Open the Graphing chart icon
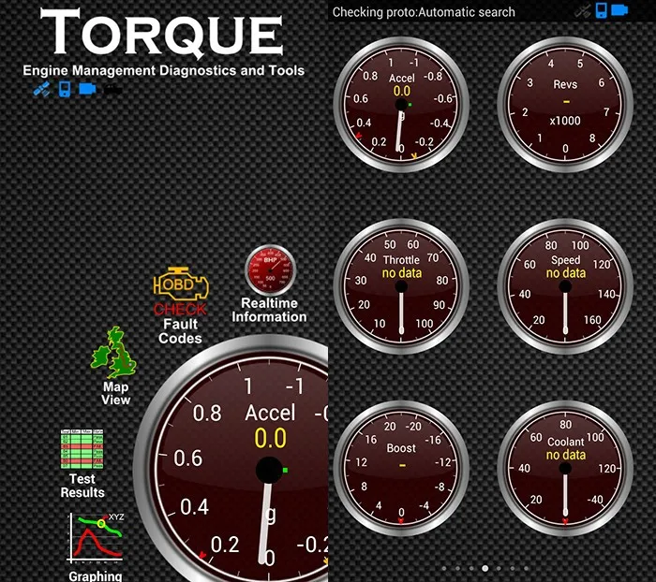Screen dimensions: 656x582 (x=97, y=538)
